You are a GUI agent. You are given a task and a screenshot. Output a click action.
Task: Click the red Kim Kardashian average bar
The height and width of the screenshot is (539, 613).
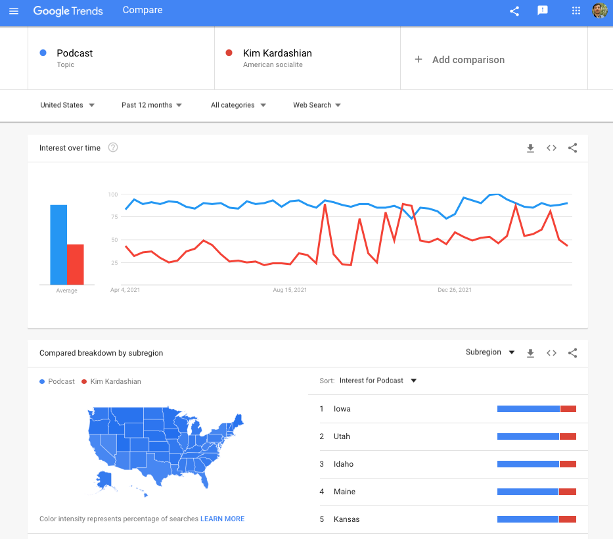click(76, 264)
